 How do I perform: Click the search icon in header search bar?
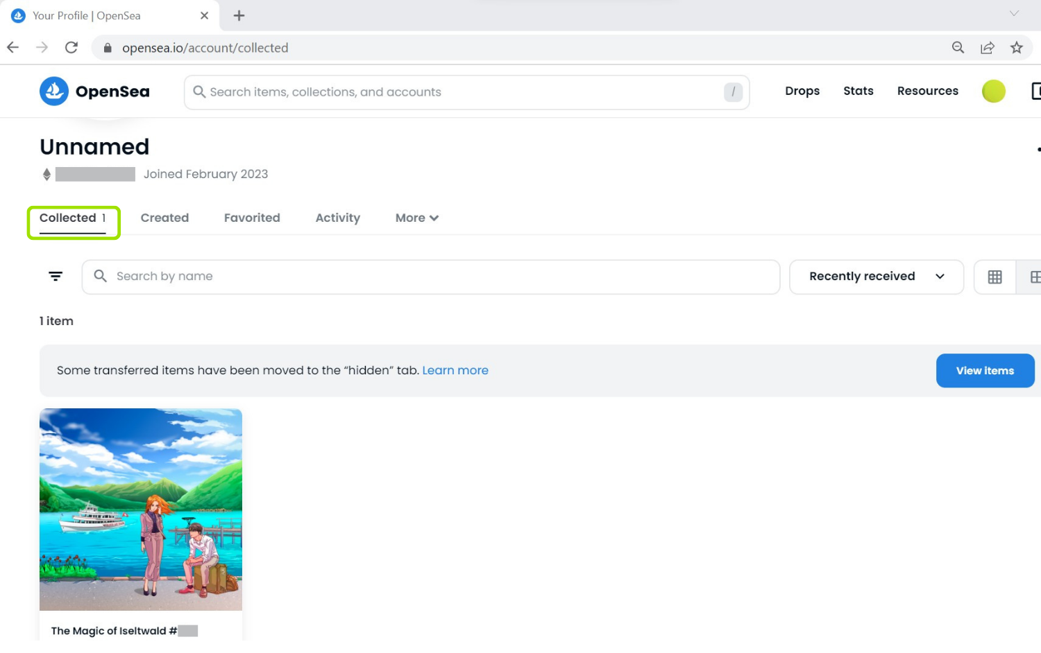pyautogui.click(x=199, y=92)
